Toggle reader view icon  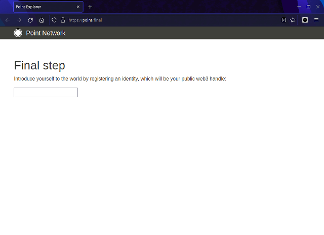click(x=284, y=20)
